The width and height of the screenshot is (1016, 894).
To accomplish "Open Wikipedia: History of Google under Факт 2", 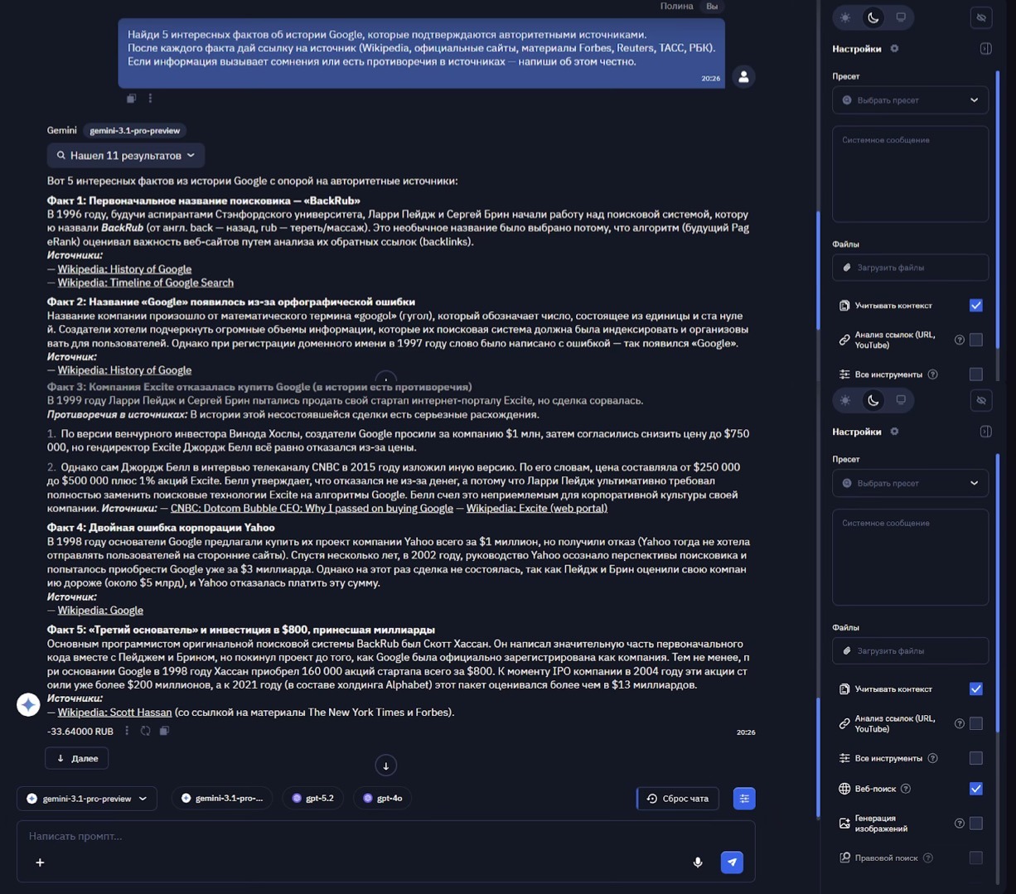I will click(x=124, y=370).
